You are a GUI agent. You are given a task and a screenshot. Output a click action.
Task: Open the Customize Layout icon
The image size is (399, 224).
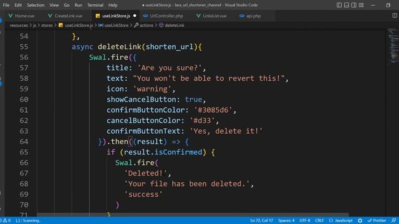coord(361,5)
